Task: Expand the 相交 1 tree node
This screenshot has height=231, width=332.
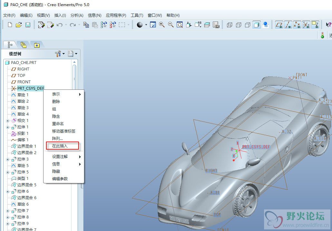Action: click(x=8, y=121)
